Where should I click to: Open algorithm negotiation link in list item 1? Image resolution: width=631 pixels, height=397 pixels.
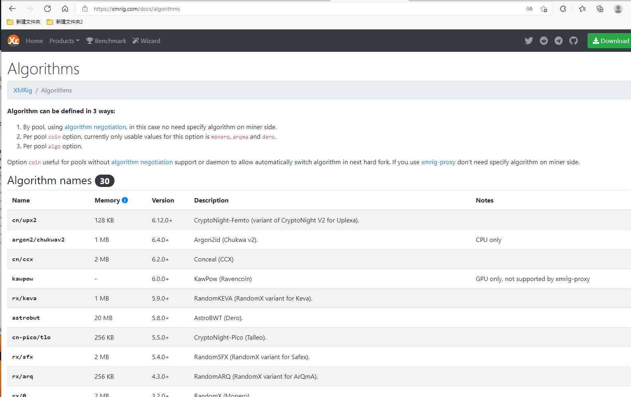point(95,127)
